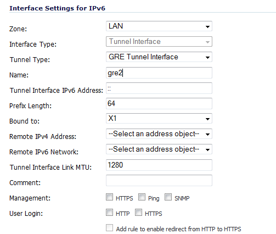The image size is (276, 234).
Task: Click the Tunnel Type dropdown arrow icon
Action: (207, 58)
